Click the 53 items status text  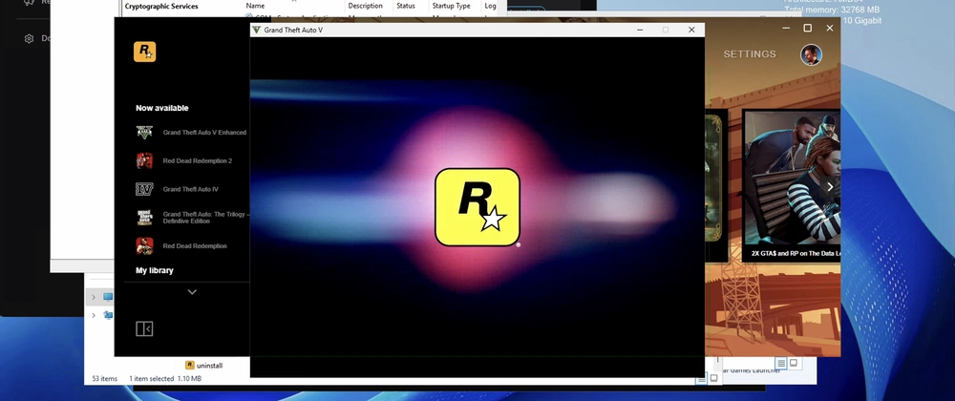click(105, 378)
